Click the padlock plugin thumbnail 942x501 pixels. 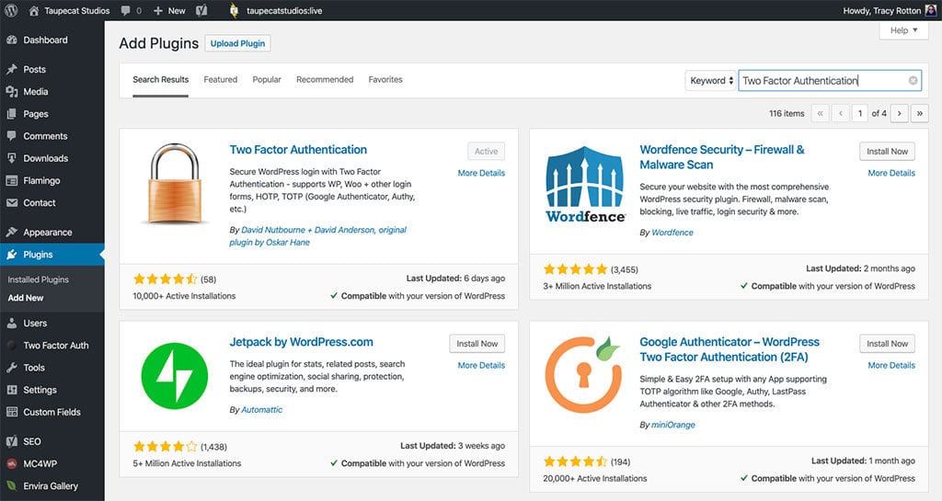pos(175,183)
